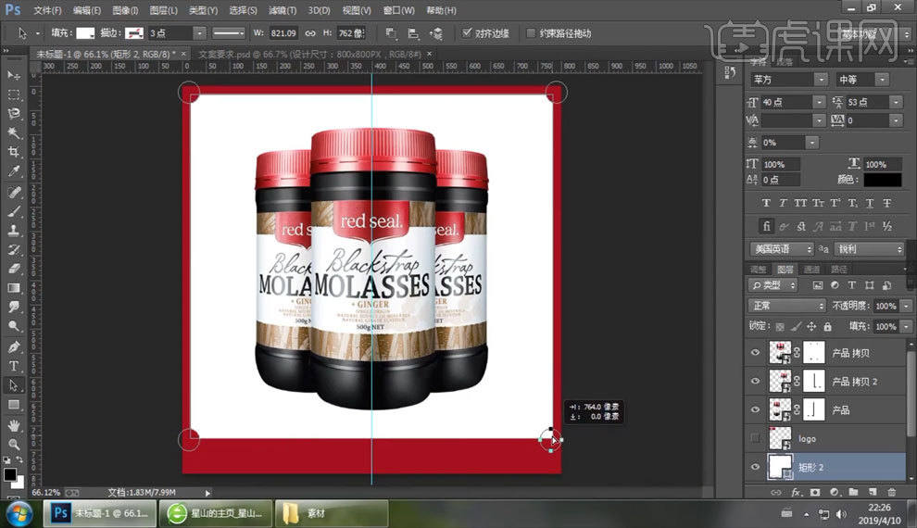Open language dropdown 美国英语

[782, 249]
